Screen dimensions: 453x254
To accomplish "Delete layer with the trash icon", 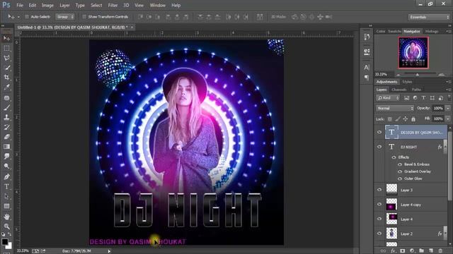I will point(440,251).
